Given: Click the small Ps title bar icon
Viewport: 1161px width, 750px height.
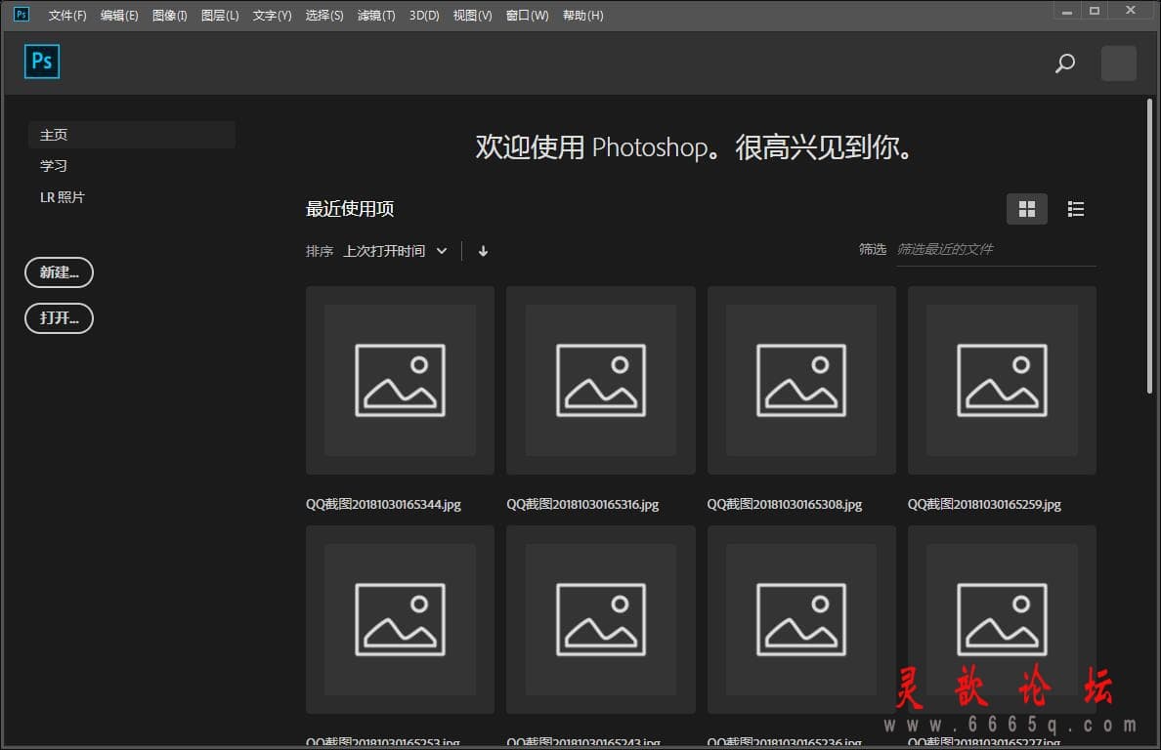Looking at the screenshot, I should [21, 14].
